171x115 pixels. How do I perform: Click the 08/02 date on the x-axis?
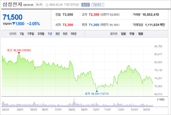point(72,110)
